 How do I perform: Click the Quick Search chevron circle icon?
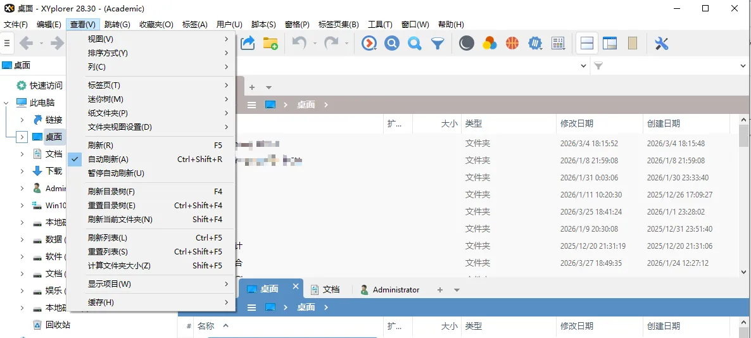369,43
